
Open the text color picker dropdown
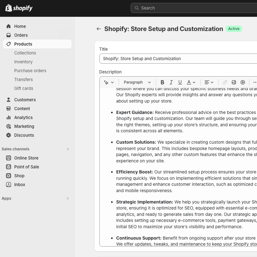point(191,82)
